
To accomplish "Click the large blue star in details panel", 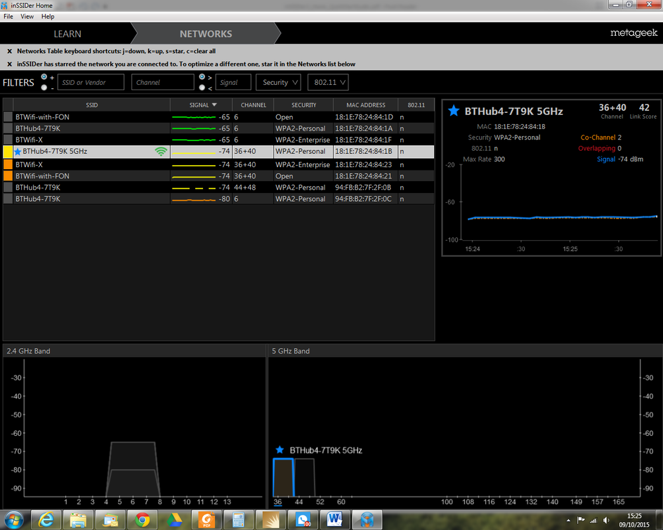I will 454,111.
